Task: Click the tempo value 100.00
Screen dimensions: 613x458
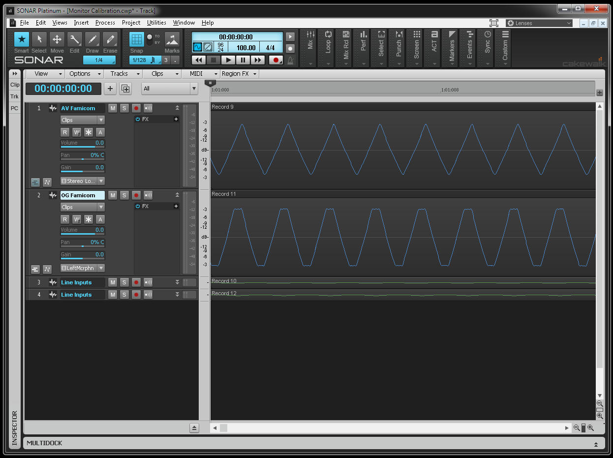Action: coord(246,48)
